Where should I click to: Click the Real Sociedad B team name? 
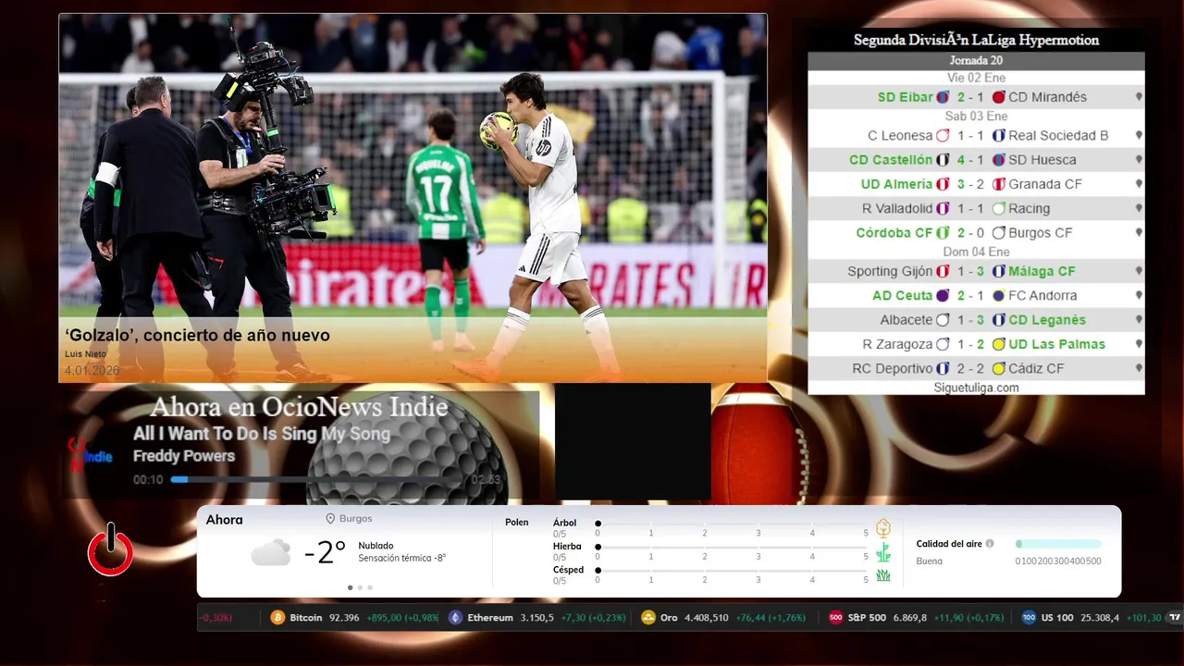[x=1058, y=135]
